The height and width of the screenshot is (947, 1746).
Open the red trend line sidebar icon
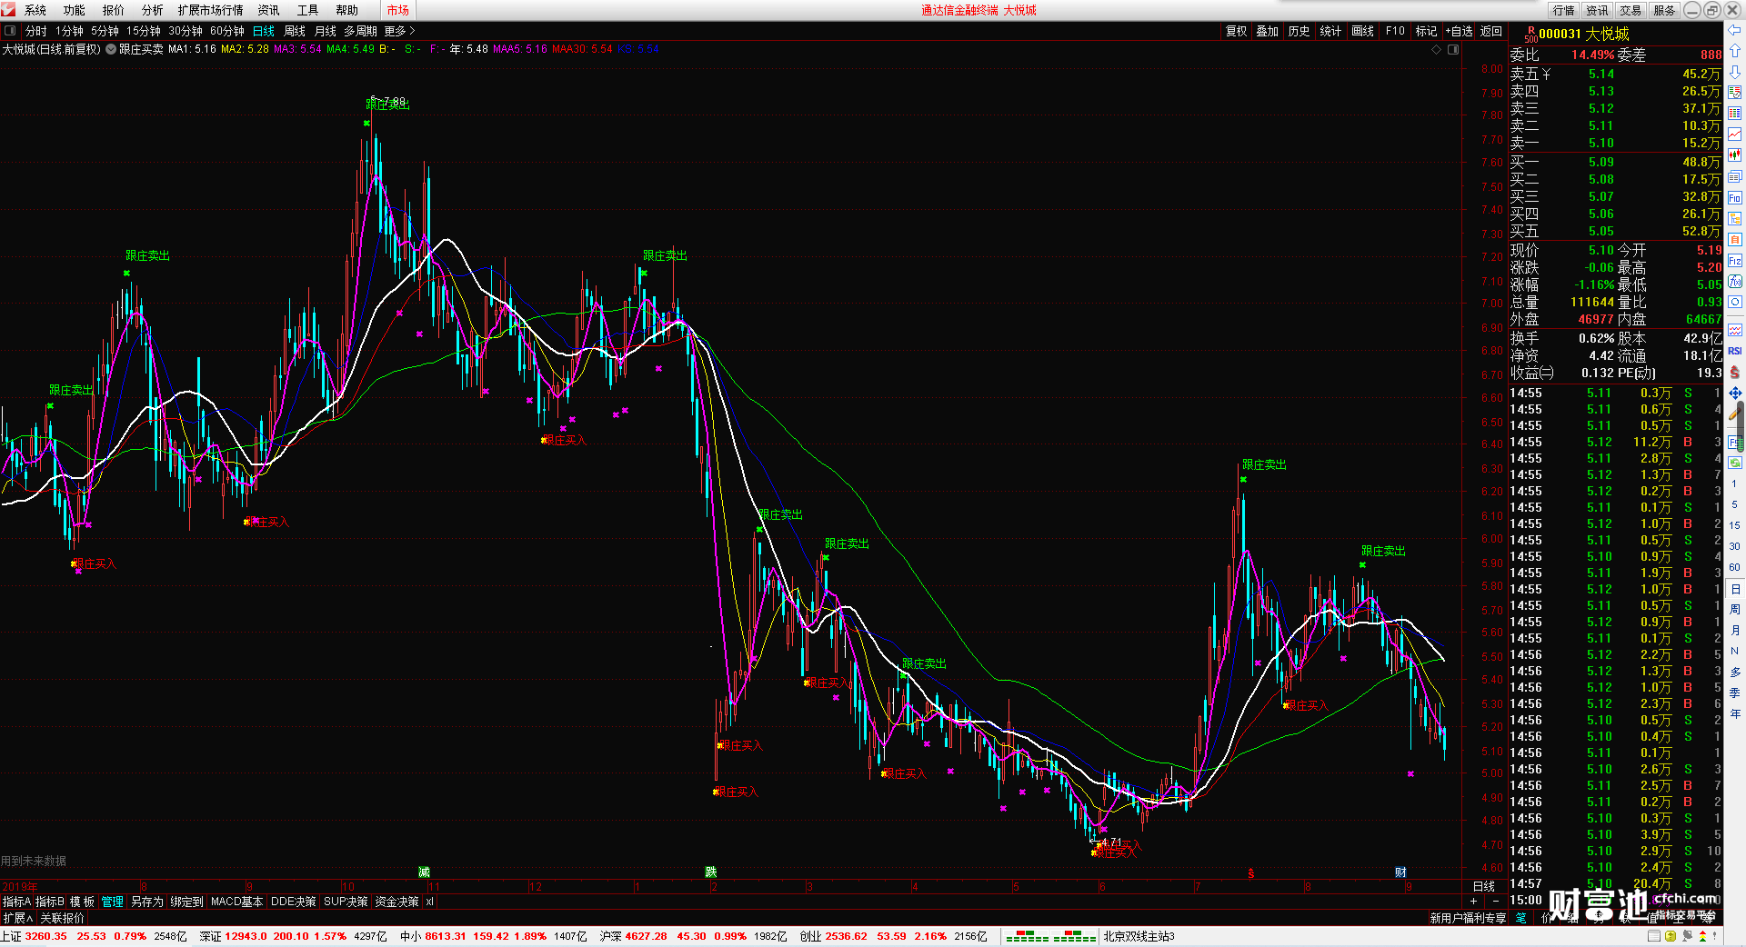pos(1735,135)
